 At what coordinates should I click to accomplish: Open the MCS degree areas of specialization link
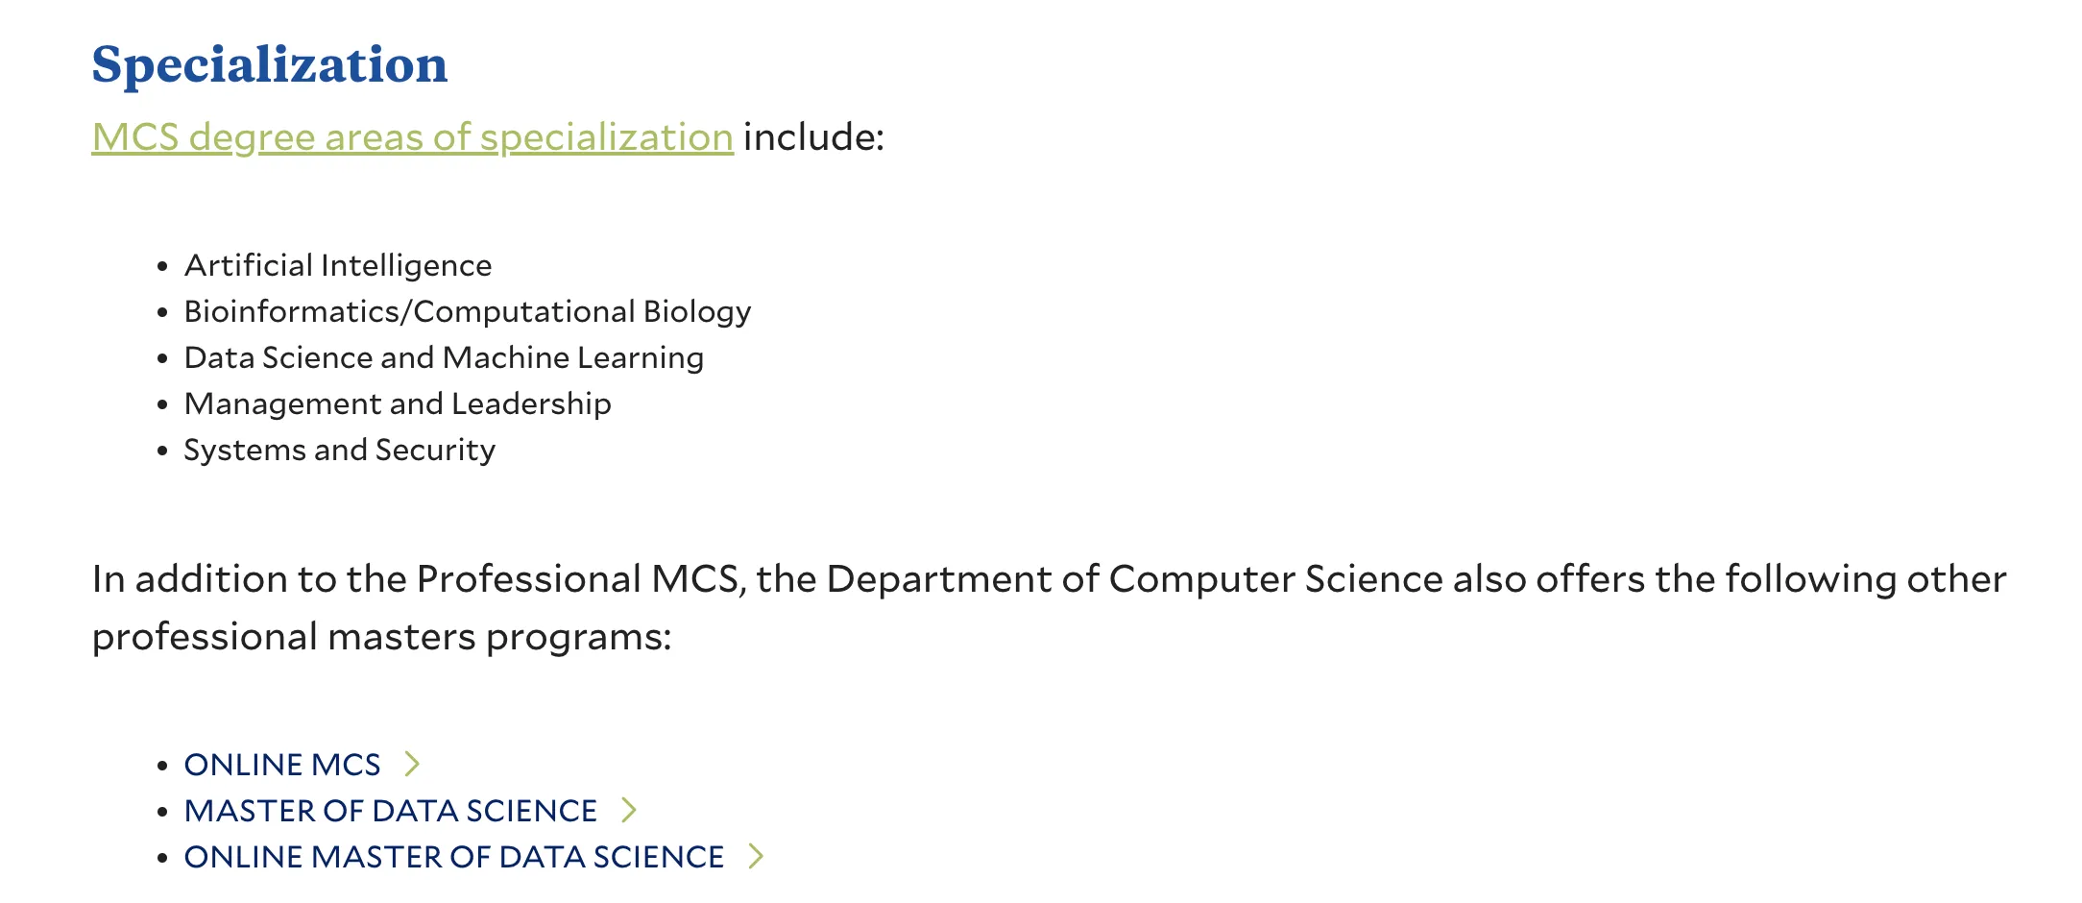click(412, 137)
